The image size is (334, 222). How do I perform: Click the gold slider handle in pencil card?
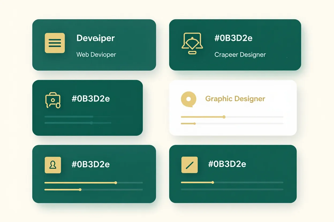tap(213, 183)
